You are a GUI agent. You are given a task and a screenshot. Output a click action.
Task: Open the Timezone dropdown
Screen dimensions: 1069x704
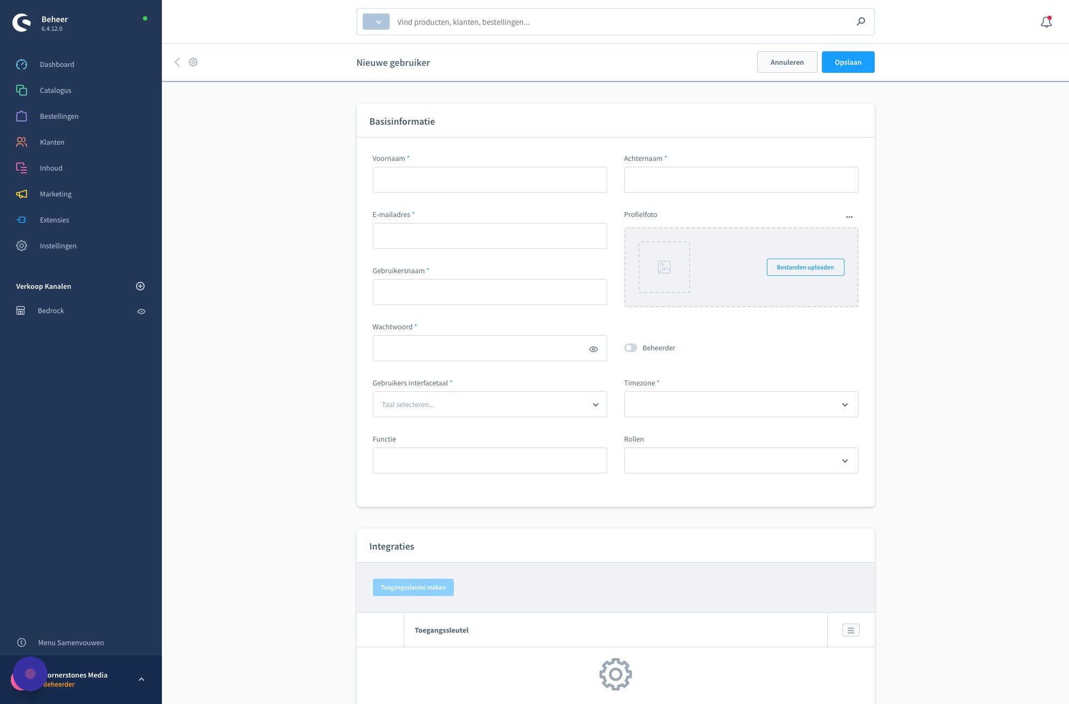[x=741, y=404]
